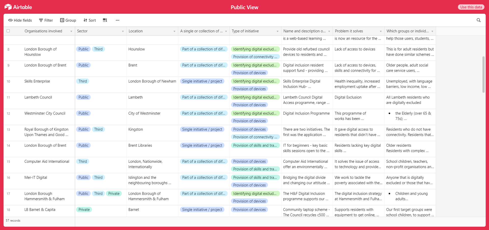Click the Airtable logo icon
Viewport: 489px width, 230px height.
click(x=8, y=7)
